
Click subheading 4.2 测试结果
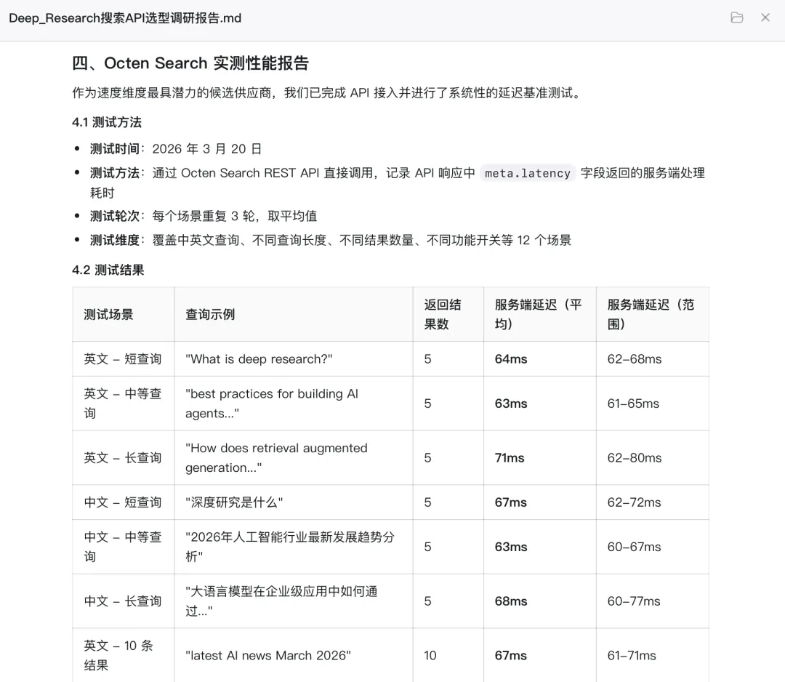tap(108, 270)
